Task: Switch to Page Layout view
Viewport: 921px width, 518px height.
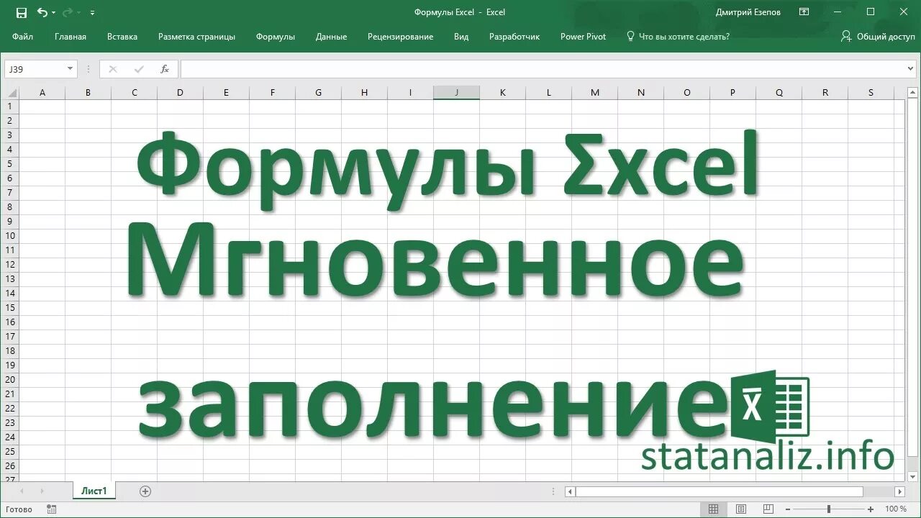Action: click(741, 509)
